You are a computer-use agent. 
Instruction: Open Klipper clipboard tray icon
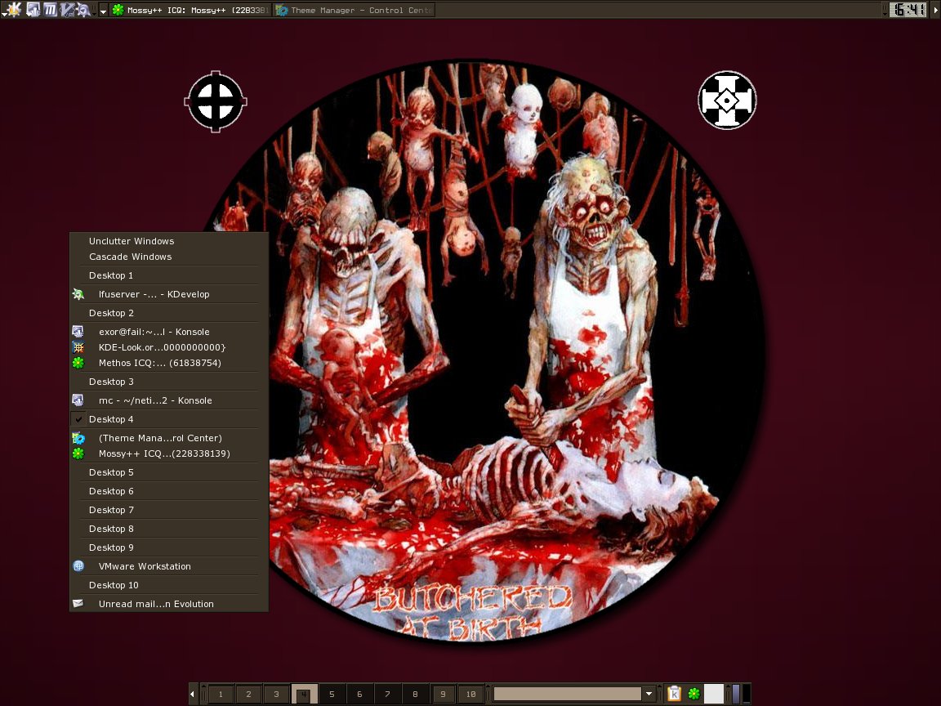click(x=674, y=694)
